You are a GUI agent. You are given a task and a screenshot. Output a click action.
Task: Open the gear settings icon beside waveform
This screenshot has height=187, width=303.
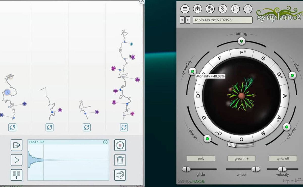120,145
